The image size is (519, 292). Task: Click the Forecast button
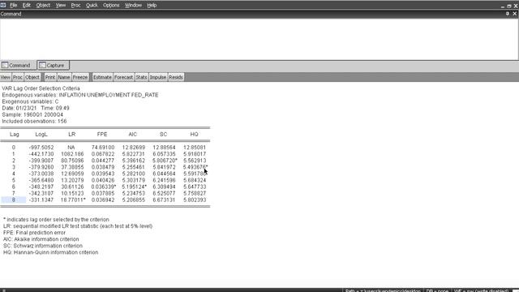123,77
